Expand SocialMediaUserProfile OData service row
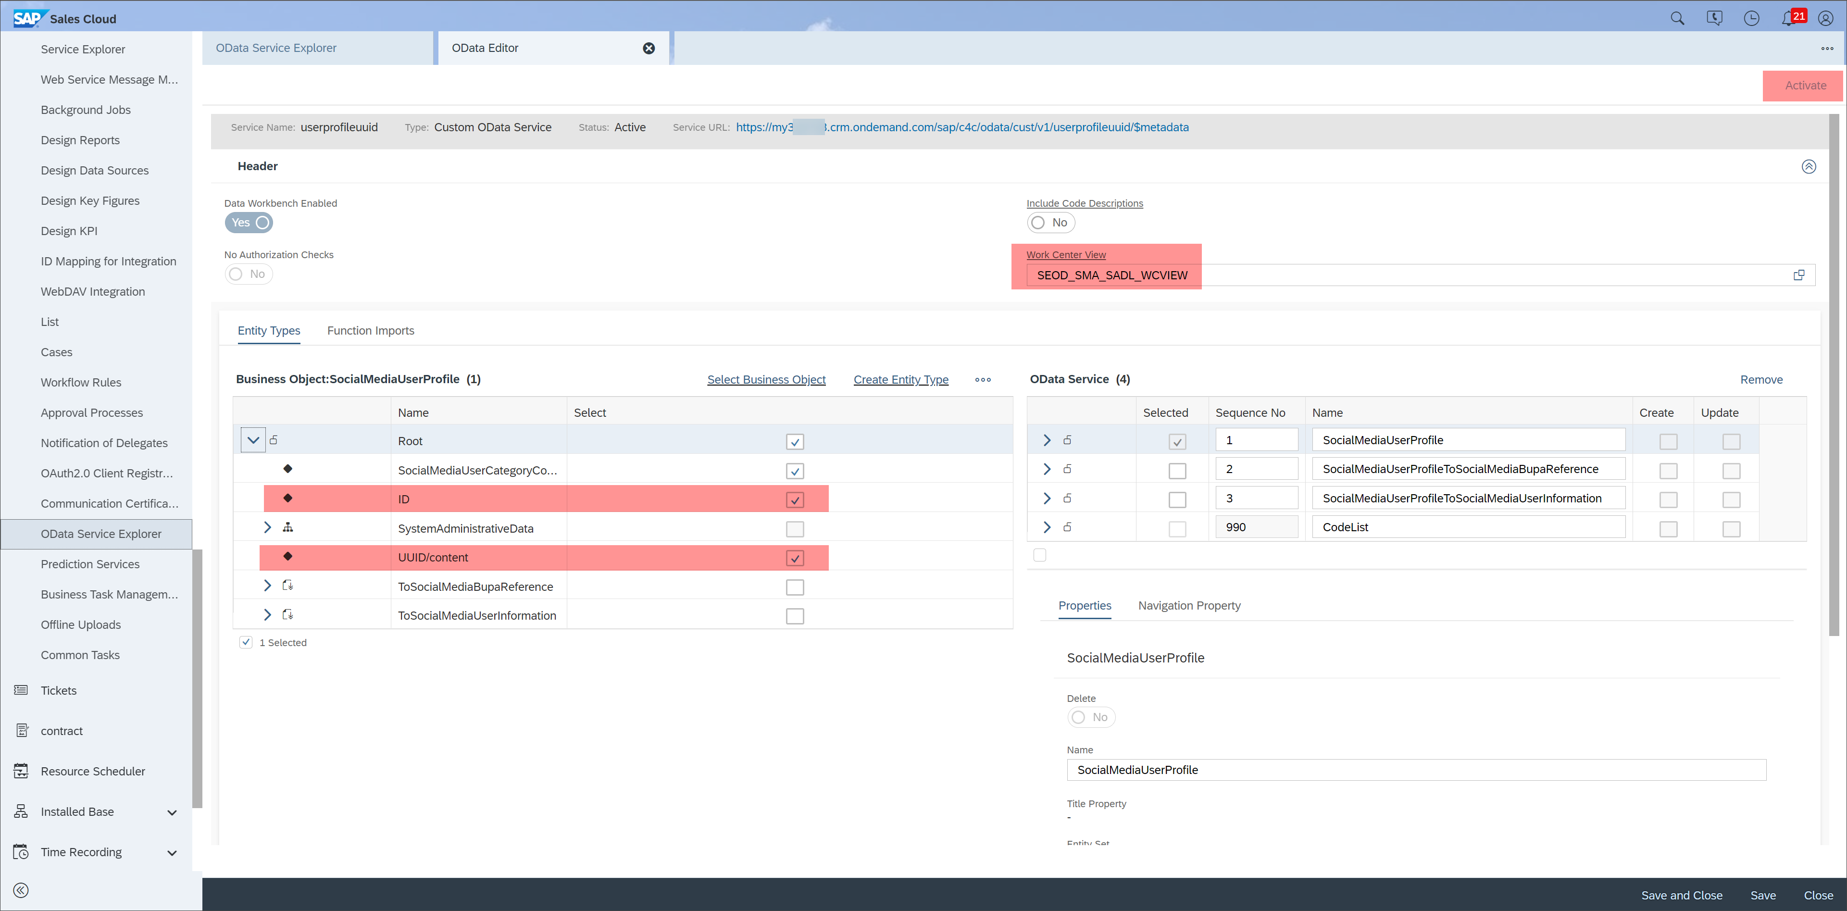Image resolution: width=1847 pixels, height=911 pixels. (x=1047, y=440)
